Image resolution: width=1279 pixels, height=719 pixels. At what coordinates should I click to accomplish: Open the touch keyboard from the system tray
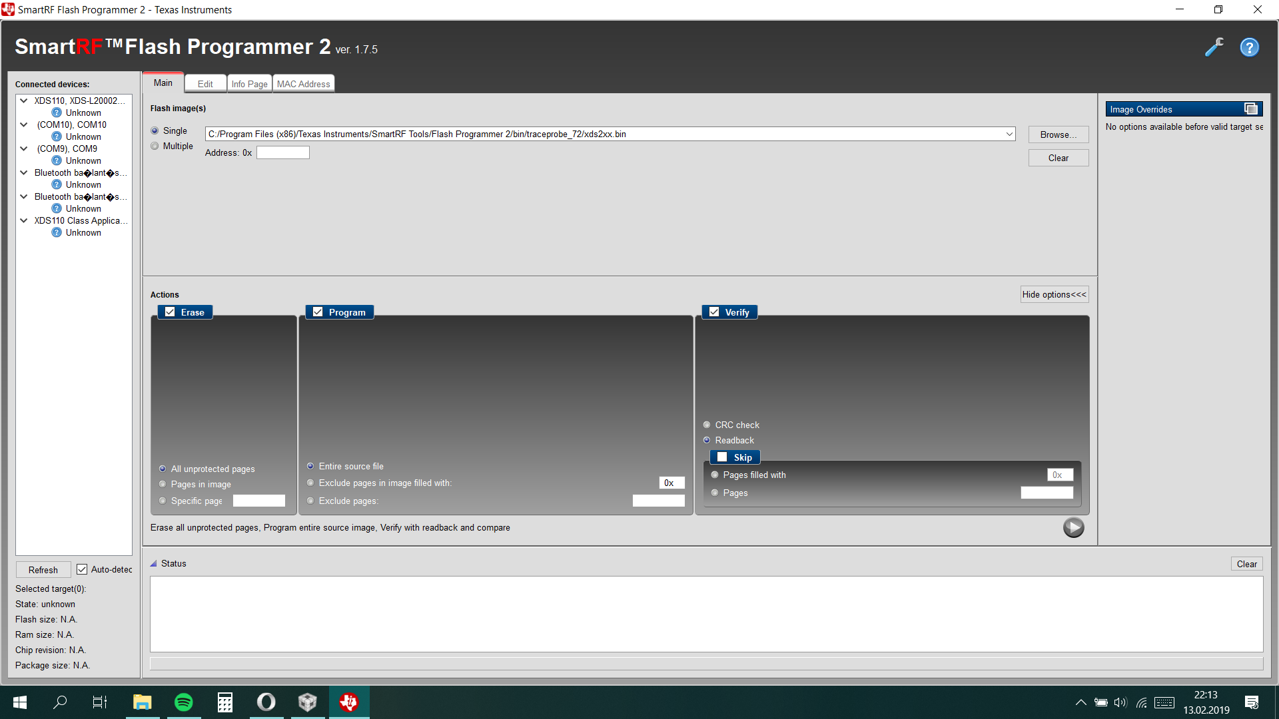click(1164, 702)
